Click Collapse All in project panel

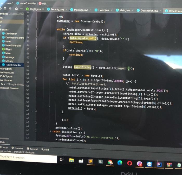tap(10, 9)
